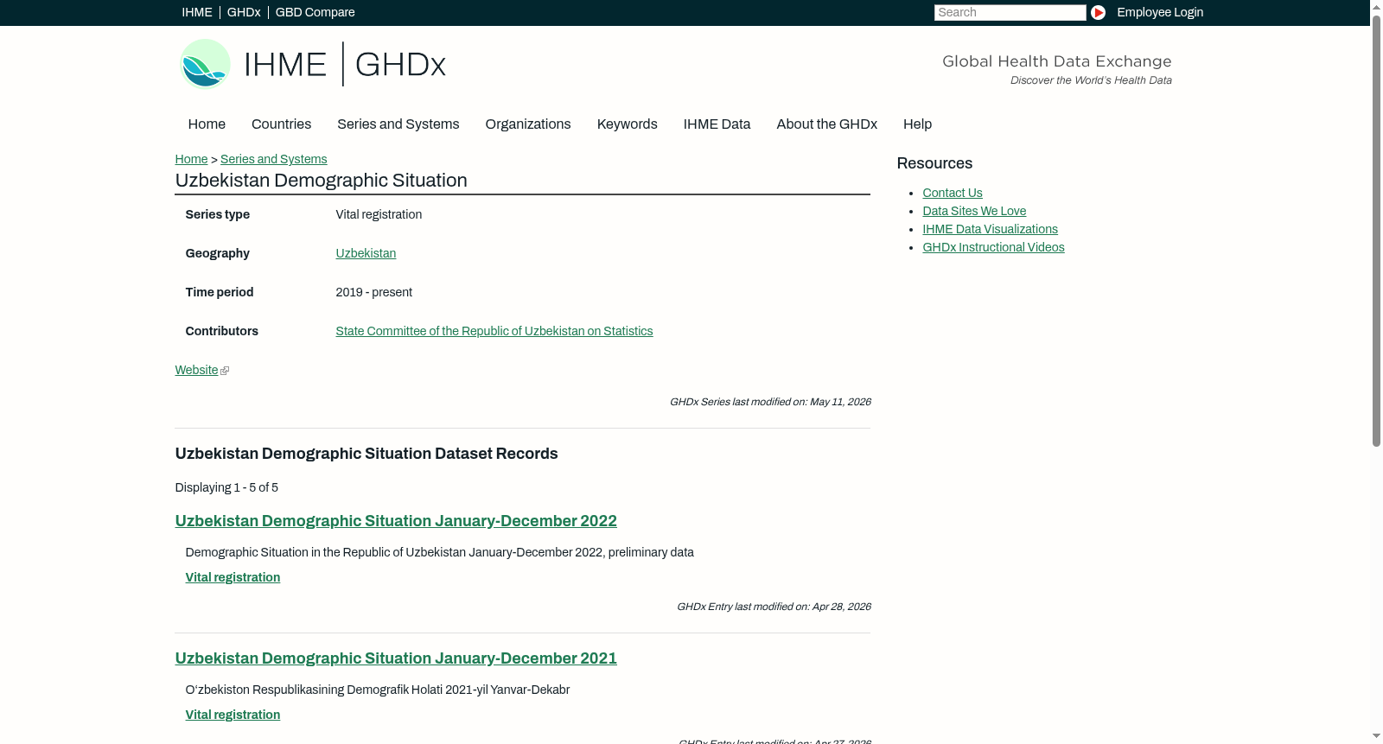Open the Countries menu item
This screenshot has height=744, width=1383.
click(x=281, y=124)
